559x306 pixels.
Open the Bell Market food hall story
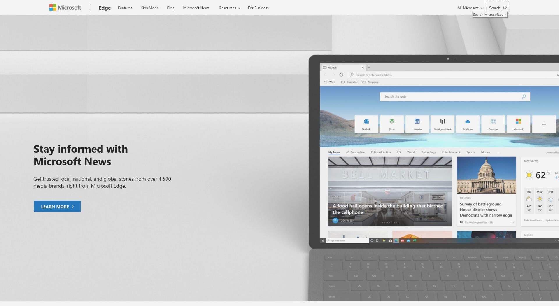(x=390, y=191)
